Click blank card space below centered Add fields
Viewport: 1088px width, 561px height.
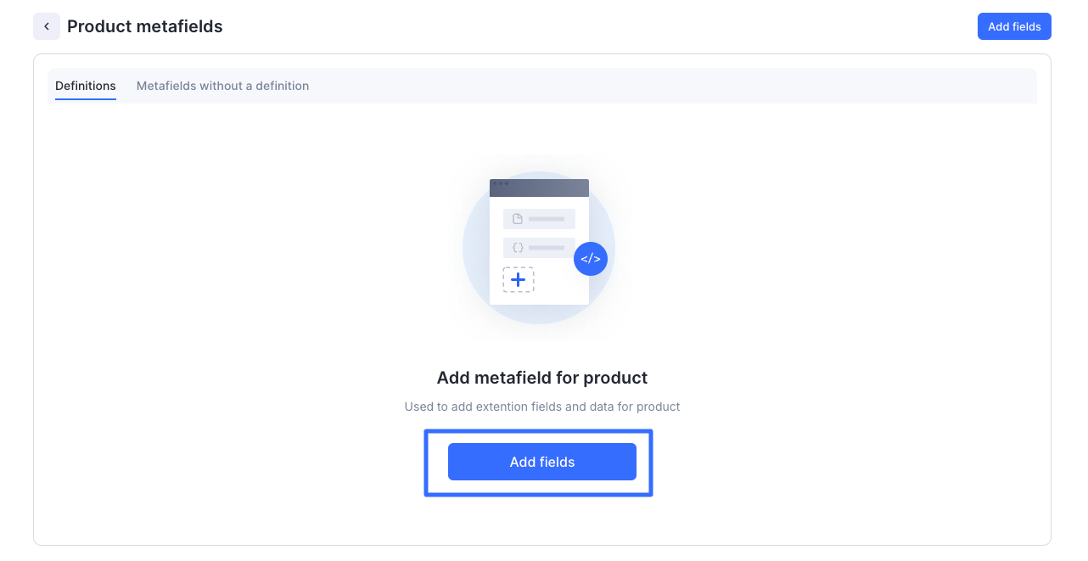point(542,519)
